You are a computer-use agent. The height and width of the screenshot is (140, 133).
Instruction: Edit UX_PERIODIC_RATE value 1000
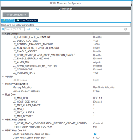96,73
